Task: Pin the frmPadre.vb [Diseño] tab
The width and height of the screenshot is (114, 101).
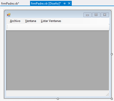Action: coord(64,4)
